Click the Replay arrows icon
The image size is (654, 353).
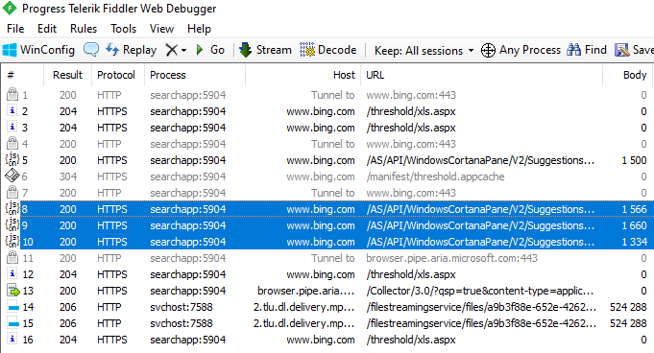coord(112,50)
